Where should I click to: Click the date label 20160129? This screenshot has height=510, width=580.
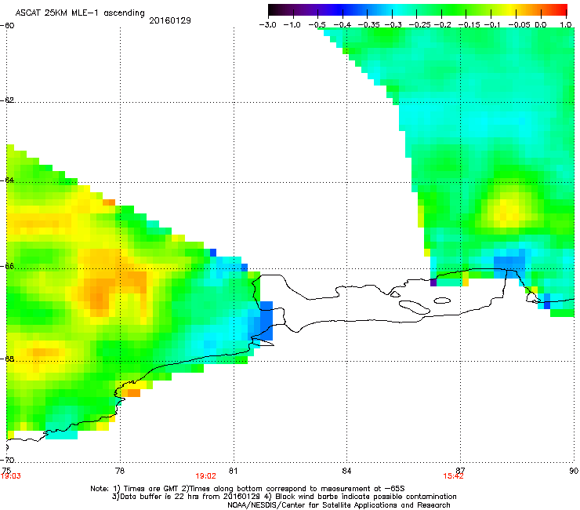point(170,20)
